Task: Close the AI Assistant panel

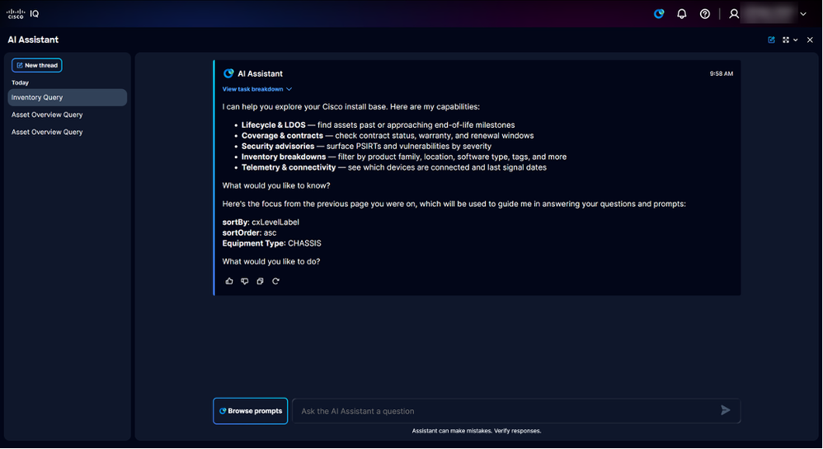Action: pos(810,40)
